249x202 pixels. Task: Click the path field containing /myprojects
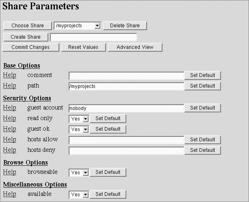coord(126,86)
